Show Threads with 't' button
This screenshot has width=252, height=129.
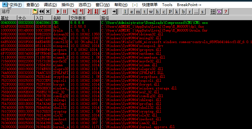144,12
